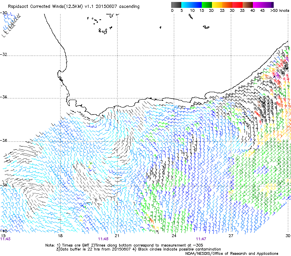The height and width of the screenshot is (256, 291).
Task: Click the '-38' latitude axis label
Action: [4, 185]
